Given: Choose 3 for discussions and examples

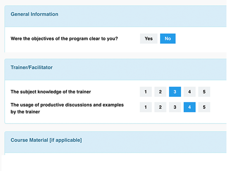Looking at the screenshot, I should pyautogui.click(x=175, y=107).
